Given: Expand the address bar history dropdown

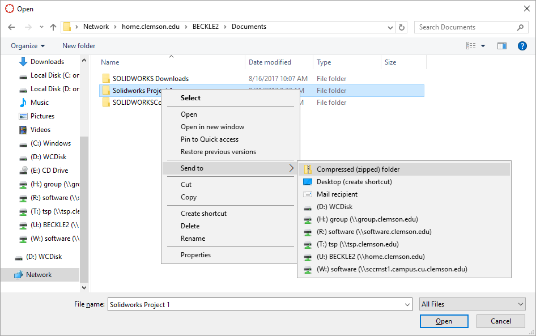Looking at the screenshot, I should click(x=390, y=28).
